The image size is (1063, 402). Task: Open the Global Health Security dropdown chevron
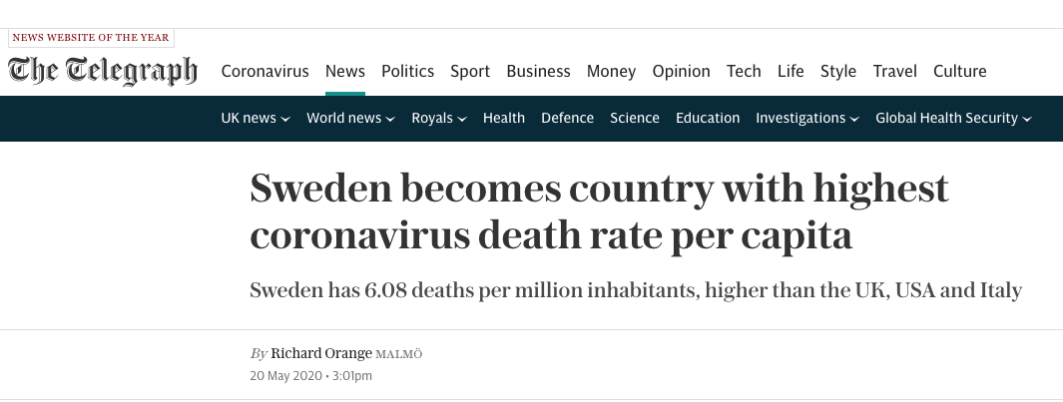(1027, 120)
